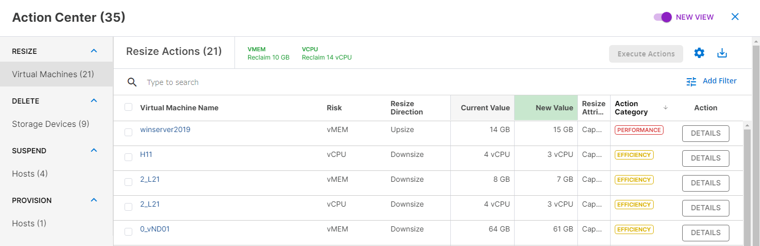This screenshot has height=246, width=760.
Task: Open the winserver2019 VM link
Action: tap(165, 129)
